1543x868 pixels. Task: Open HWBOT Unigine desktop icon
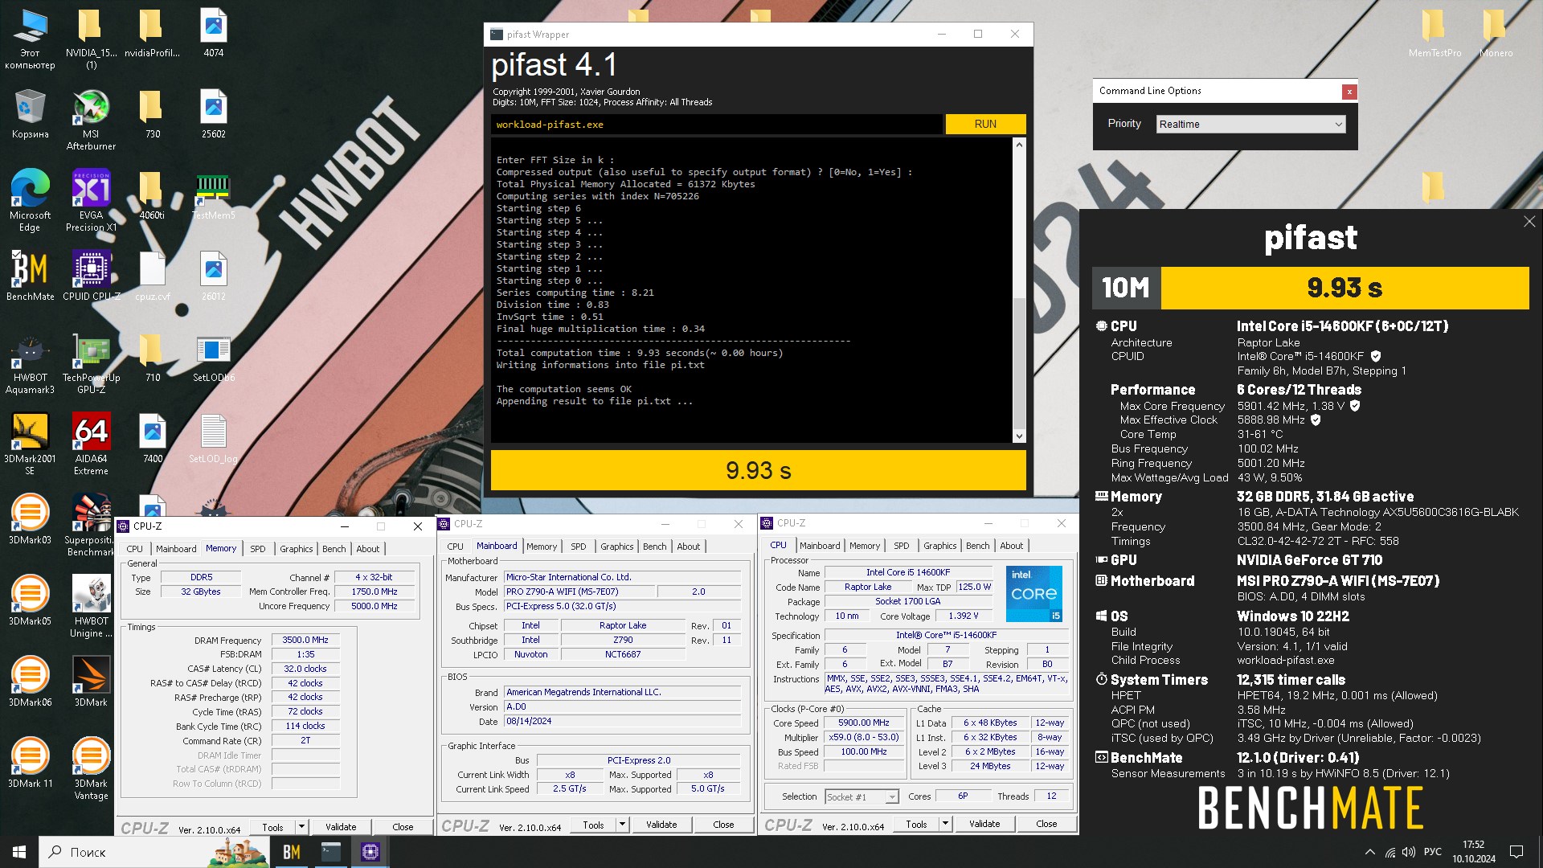point(91,607)
